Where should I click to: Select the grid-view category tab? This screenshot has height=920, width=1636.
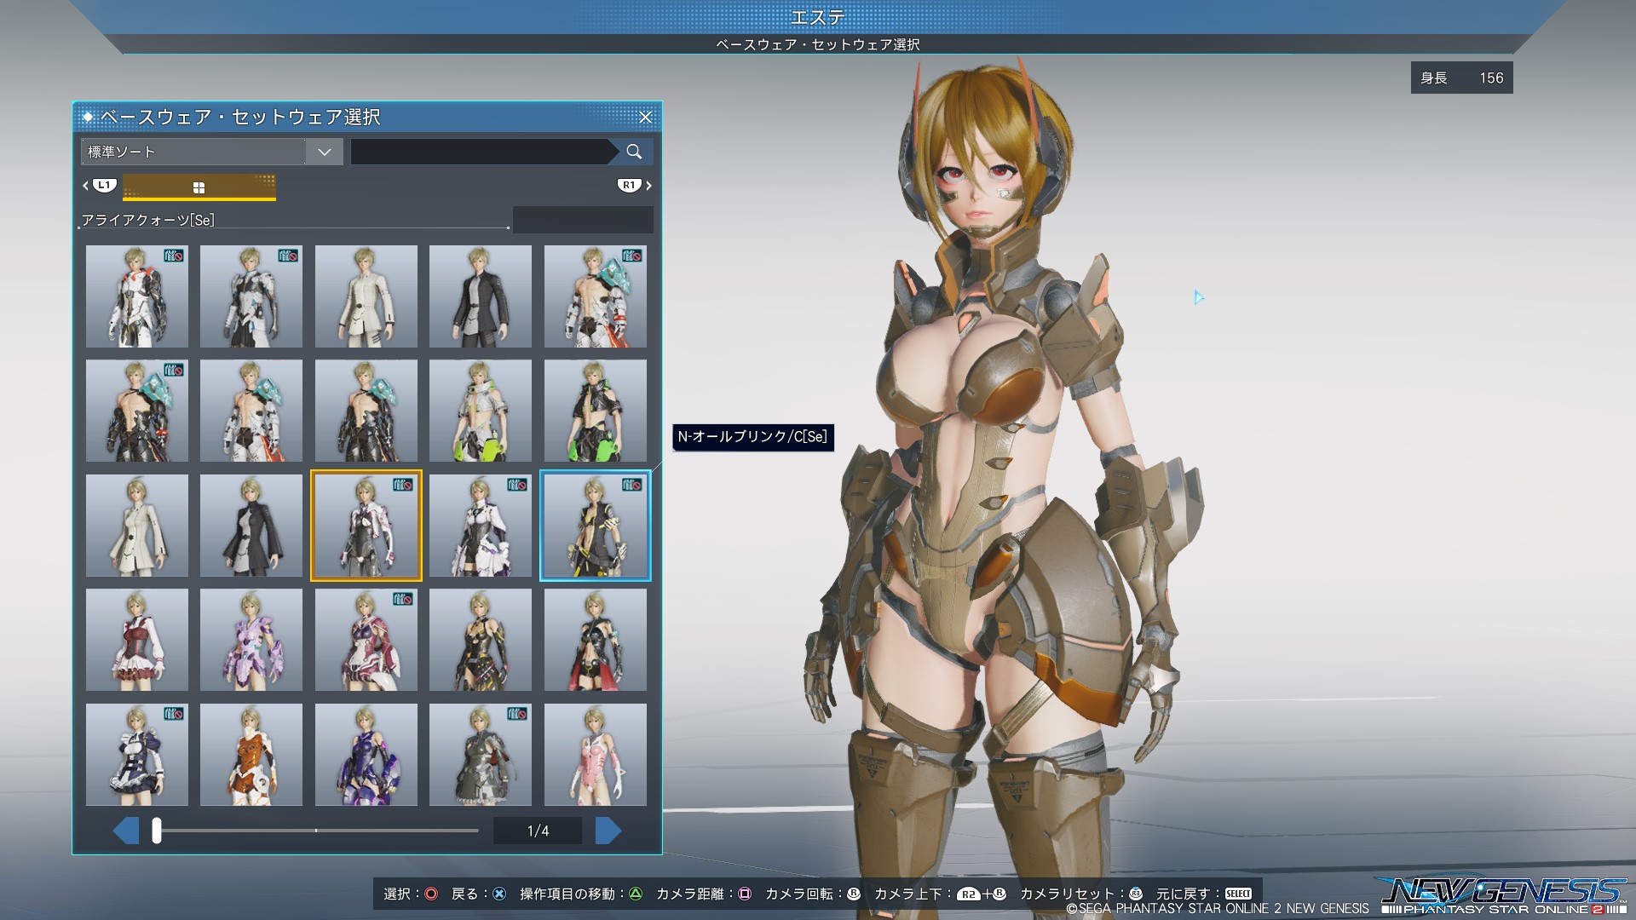[x=199, y=187]
